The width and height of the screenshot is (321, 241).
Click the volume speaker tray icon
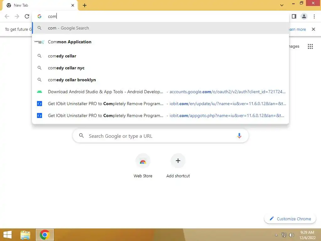(x=291, y=235)
